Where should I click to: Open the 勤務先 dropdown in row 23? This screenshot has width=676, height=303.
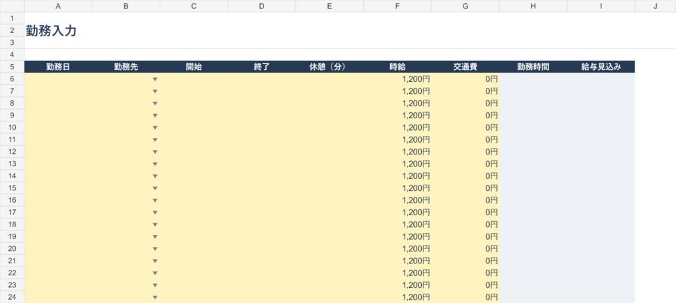coord(155,285)
